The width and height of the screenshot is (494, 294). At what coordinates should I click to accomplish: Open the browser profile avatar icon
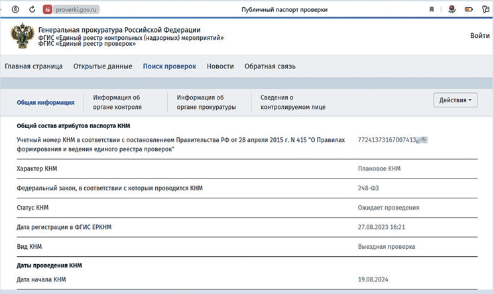[x=452, y=10]
